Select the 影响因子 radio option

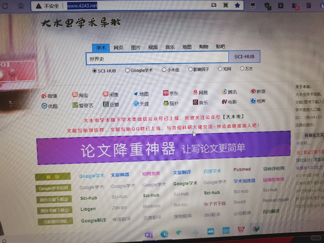[x=190, y=69]
